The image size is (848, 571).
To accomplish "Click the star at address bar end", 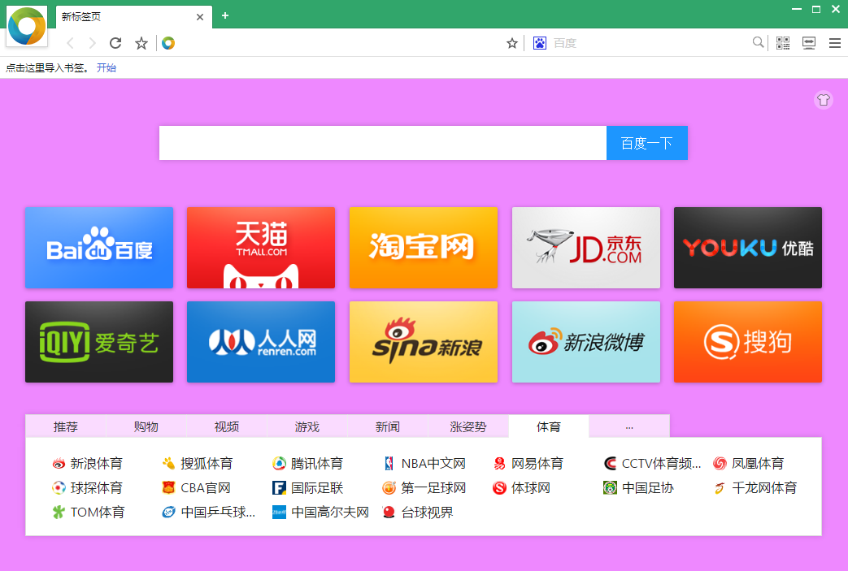I will tap(512, 43).
